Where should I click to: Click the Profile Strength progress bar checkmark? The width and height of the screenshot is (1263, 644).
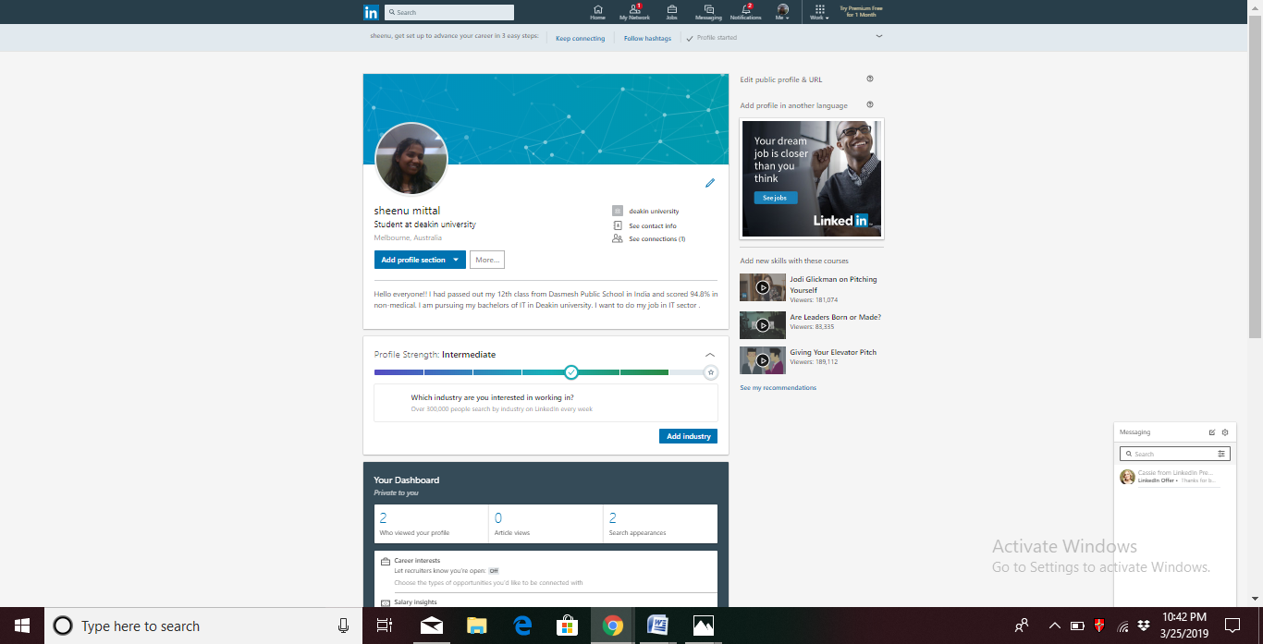(x=571, y=372)
